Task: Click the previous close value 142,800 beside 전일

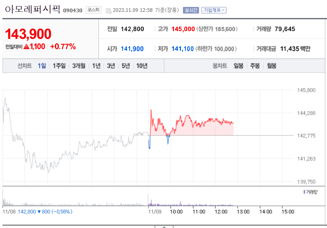Action: (132, 29)
